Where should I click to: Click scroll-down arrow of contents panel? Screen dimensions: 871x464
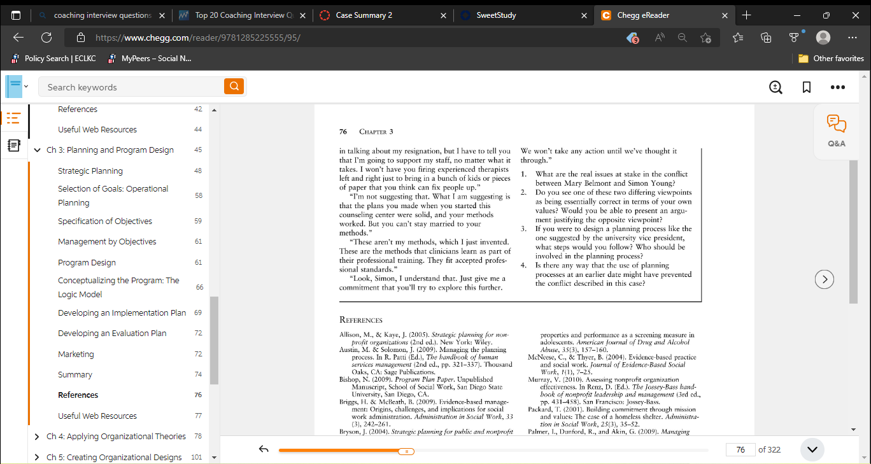coord(214,457)
